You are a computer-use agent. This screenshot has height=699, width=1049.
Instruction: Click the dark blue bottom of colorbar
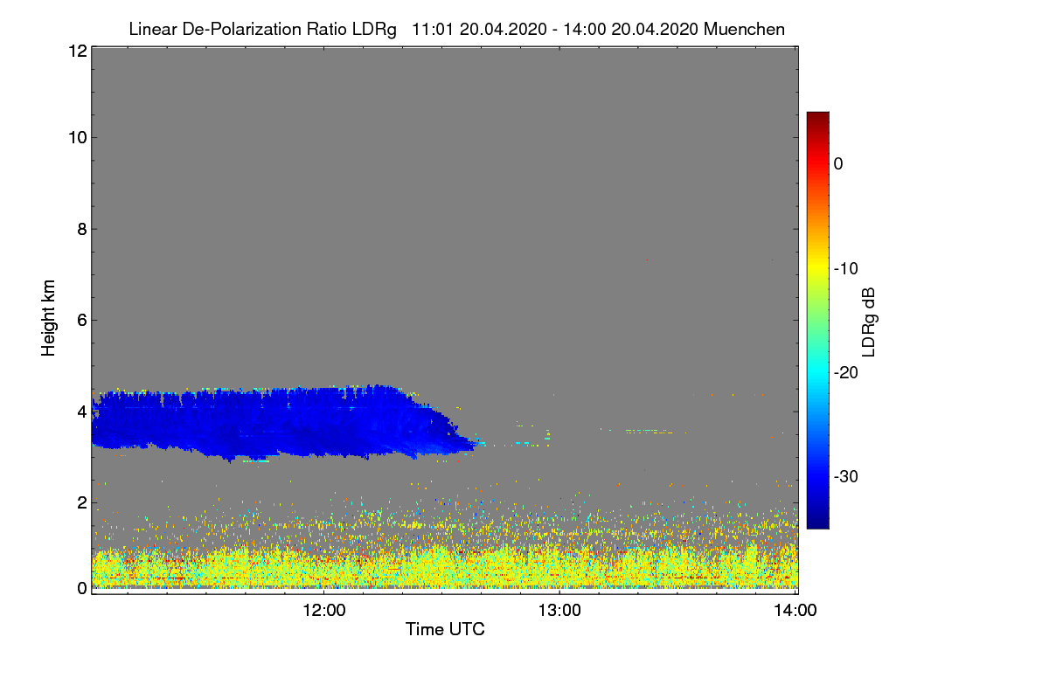click(817, 522)
